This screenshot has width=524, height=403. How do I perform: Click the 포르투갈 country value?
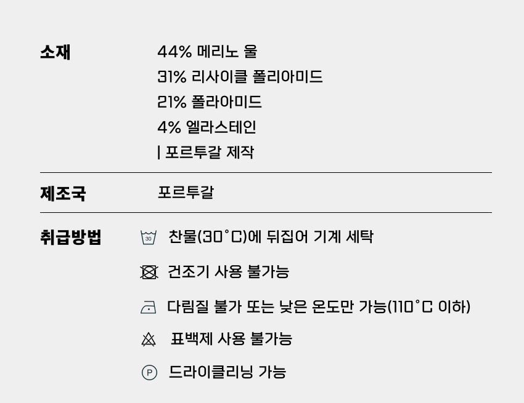tap(186, 193)
